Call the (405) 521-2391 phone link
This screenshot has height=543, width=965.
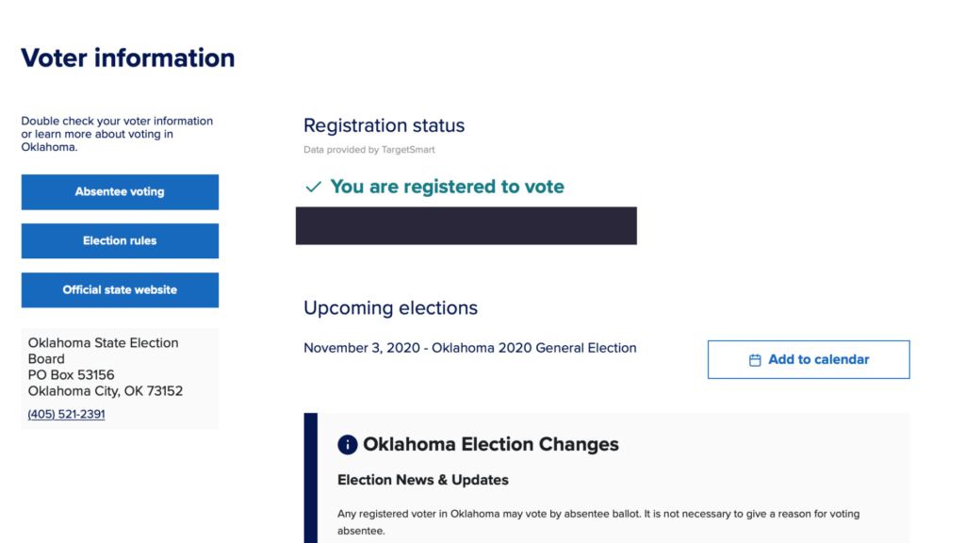pos(66,415)
